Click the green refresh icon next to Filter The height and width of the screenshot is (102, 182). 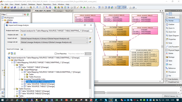click(28, 15)
